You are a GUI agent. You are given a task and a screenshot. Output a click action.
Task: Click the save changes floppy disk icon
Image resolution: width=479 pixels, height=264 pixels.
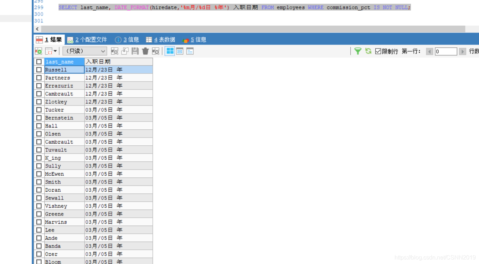click(x=135, y=51)
